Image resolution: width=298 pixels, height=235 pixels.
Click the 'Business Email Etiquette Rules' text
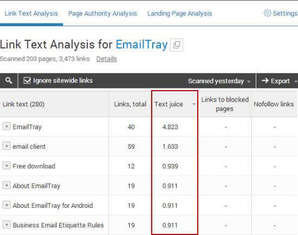[x=58, y=225]
